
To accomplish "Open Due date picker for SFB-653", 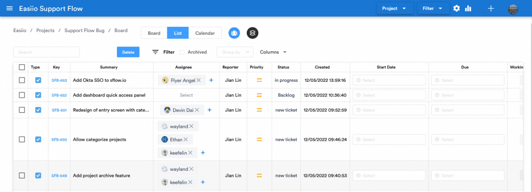I will point(468,80).
